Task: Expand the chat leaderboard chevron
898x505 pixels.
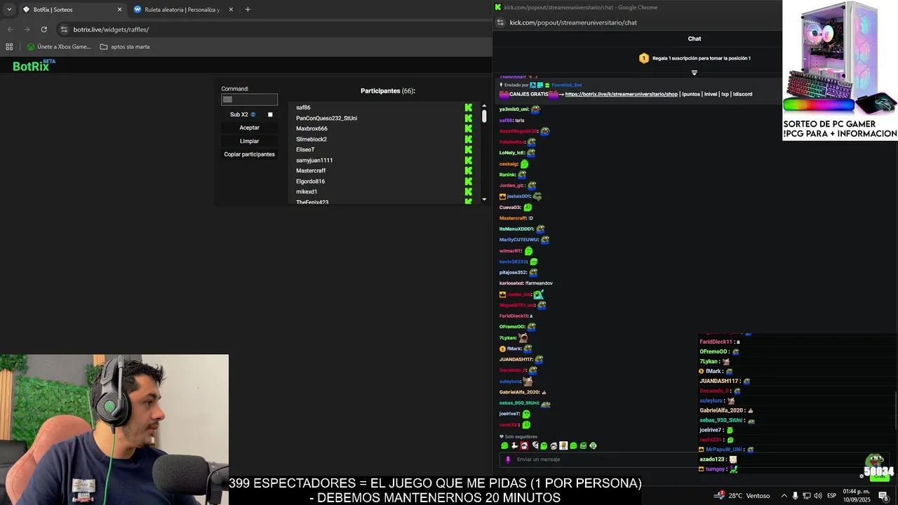Action: (x=695, y=72)
